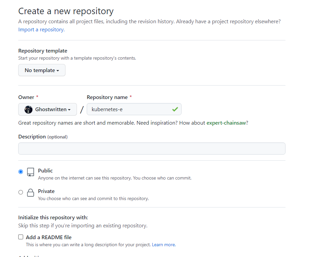The height and width of the screenshot is (257, 328).
Task: Follow the Learn more link about README
Action: tap(164, 245)
